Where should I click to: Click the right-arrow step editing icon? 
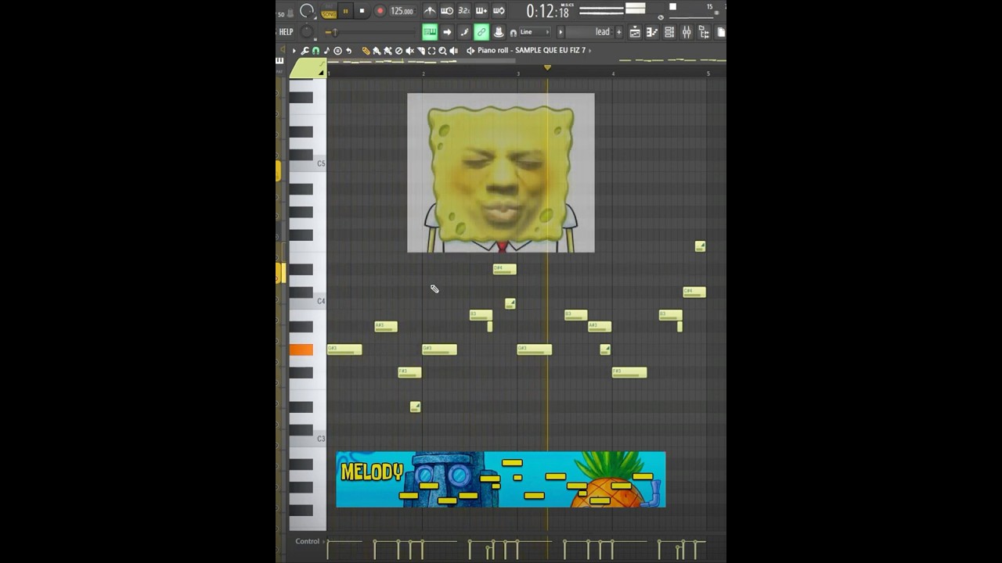coord(447,32)
